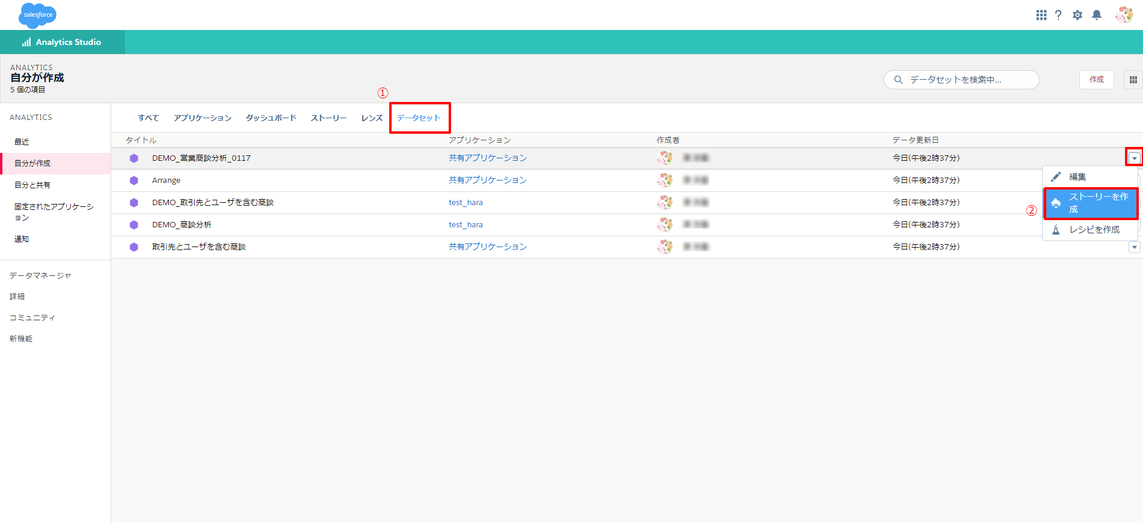Open データマネージャ in the sidebar

[x=40, y=276]
